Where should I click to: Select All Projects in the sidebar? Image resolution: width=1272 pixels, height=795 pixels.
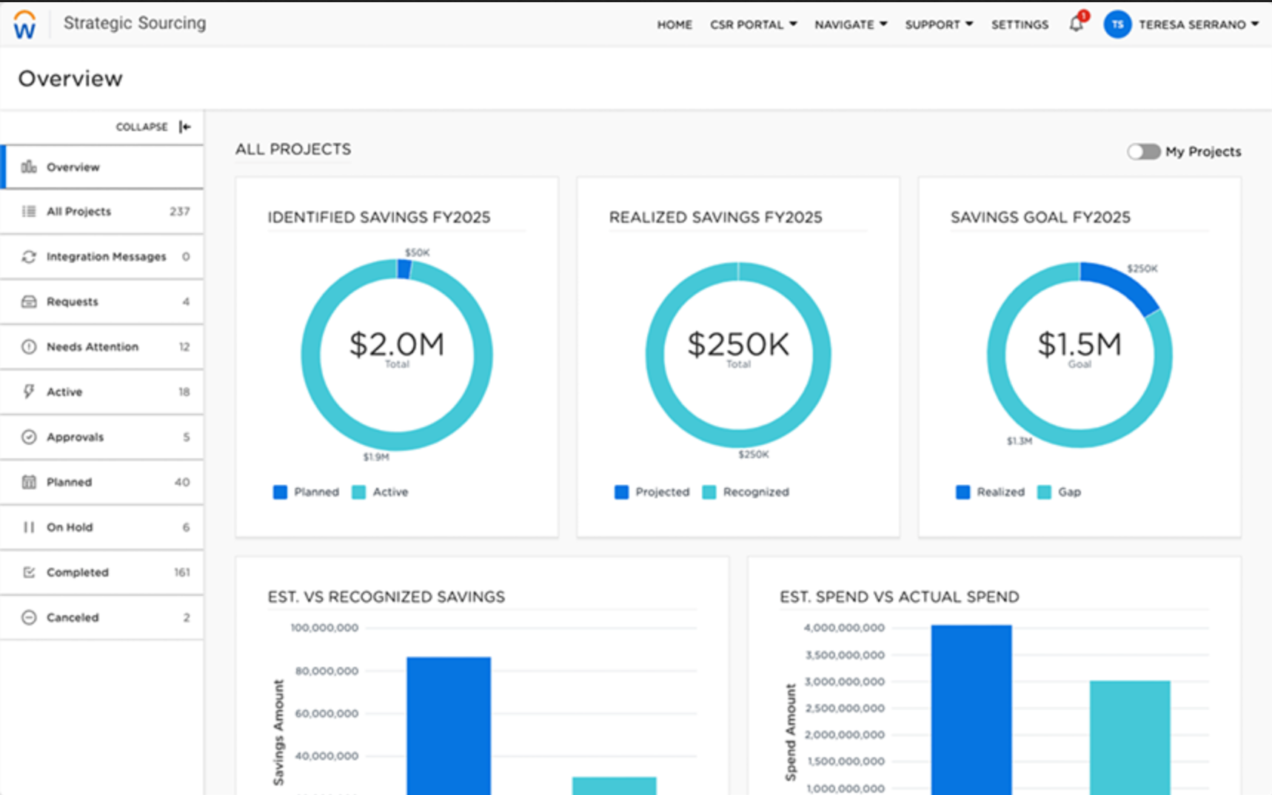coord(102,212)
